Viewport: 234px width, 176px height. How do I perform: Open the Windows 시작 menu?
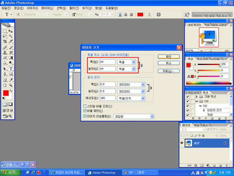(x=10, y=172)
